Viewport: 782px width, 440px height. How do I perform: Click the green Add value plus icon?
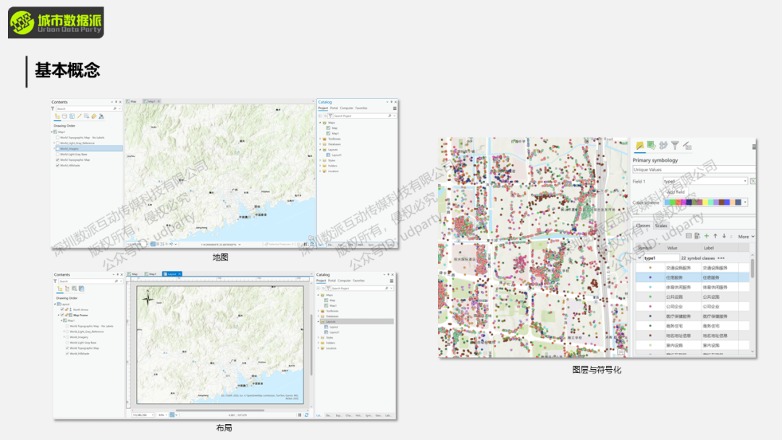[707, 236]
